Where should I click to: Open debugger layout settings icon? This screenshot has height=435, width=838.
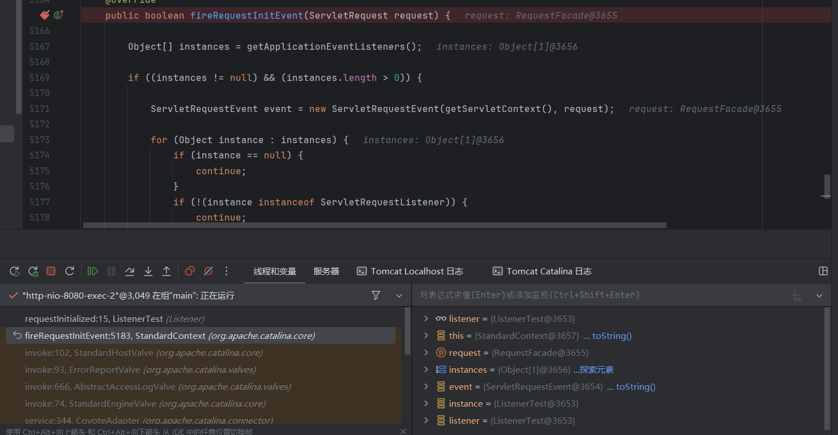[823, 272]
